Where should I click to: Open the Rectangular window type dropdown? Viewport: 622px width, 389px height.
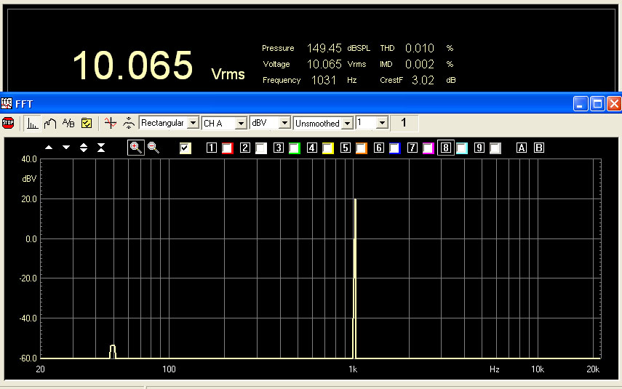tap(193, 123)
